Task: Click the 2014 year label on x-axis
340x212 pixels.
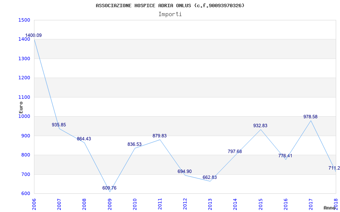Action: (235, 204)
